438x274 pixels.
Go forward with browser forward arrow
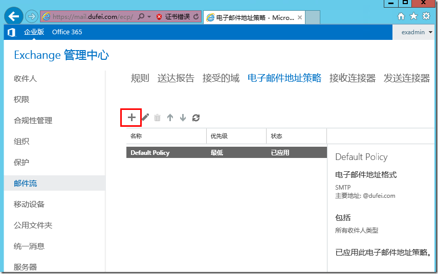32,16
